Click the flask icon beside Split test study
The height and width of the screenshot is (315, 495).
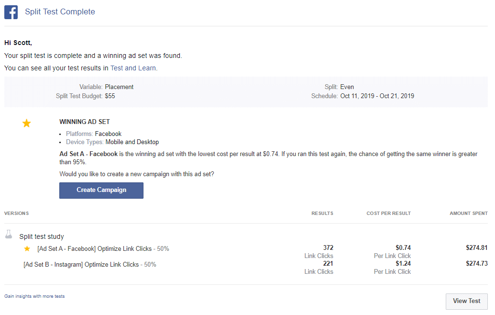pos(9,235)
